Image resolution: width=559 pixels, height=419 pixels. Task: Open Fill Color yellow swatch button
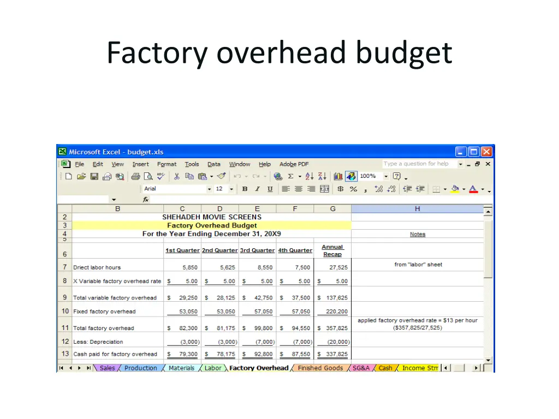tap(454, 189)
